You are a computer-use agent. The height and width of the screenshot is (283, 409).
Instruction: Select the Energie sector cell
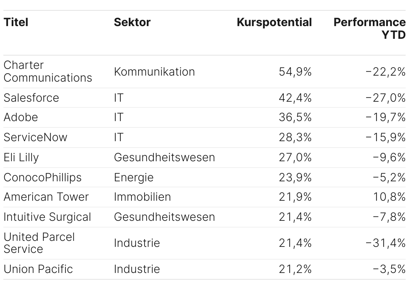coord(133,177)
